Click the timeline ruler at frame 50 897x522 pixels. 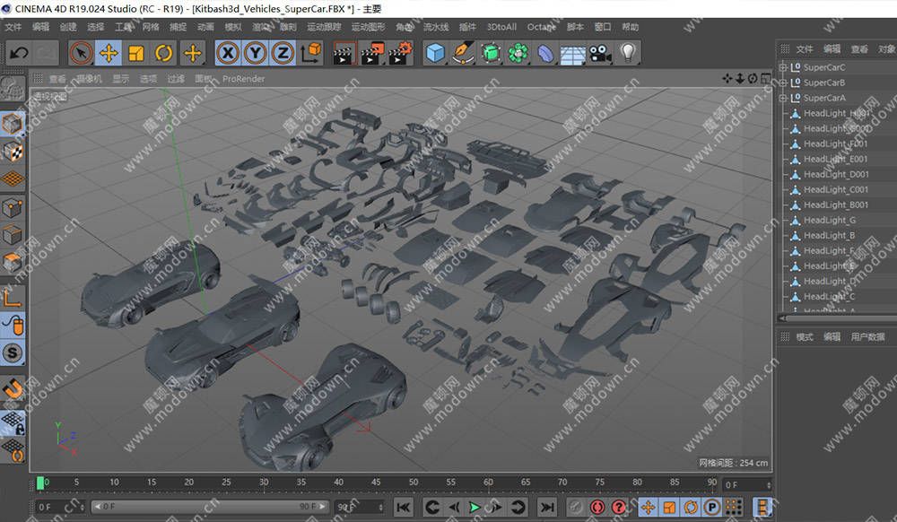tap(414, 483)
